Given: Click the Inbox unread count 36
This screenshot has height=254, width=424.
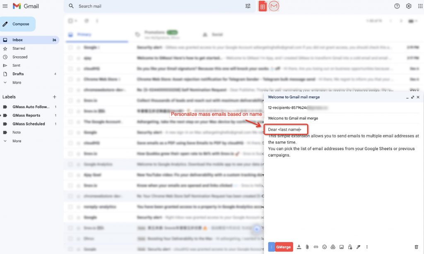Looking at the screenshot, I should [54, 40].
